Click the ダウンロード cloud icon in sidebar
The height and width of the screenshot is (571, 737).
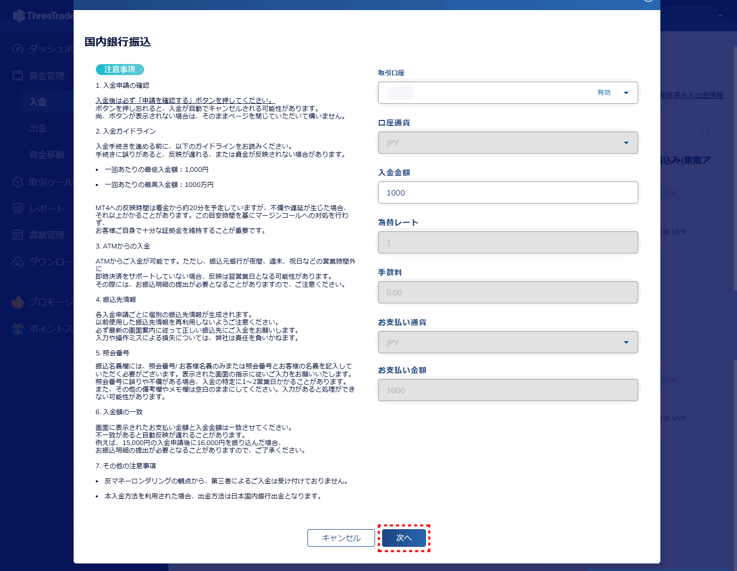click(x=18, y=262)
